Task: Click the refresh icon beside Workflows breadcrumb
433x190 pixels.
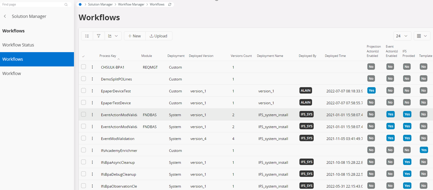Action: click(170, 4)
